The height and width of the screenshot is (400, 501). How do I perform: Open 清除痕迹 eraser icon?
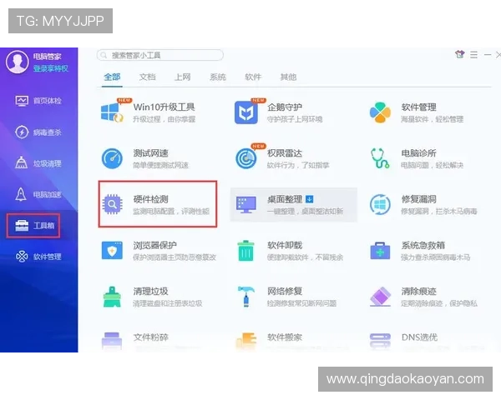[x=380, y=297]
